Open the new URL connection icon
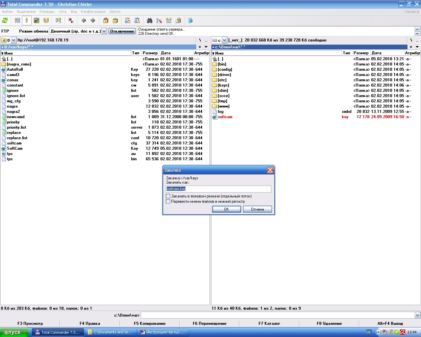This screenshot has width=421, height=337. coord(137,20)
